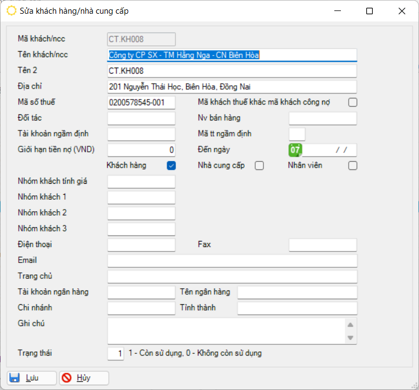The height and width of the screenshot is (390, 419).
Task: Click the Giới hạn tiền nợ field
Action: [x=141, y=150]
